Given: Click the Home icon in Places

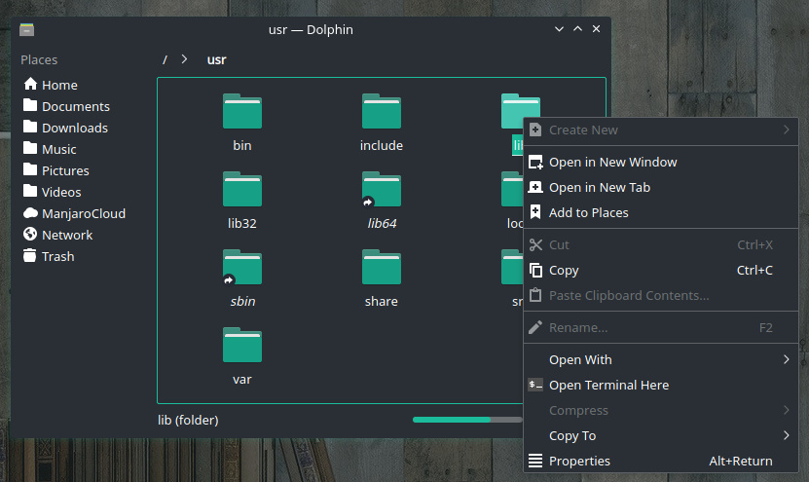Looking at the screenshot, I should (30, 84).
